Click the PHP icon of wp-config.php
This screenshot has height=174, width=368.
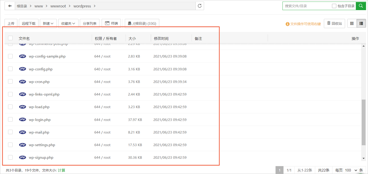coord(22,69)
